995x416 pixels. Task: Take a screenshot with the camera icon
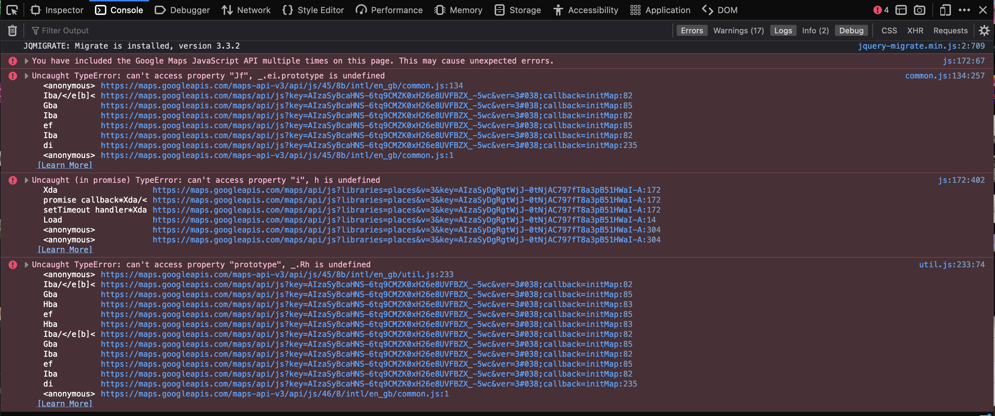pos(920,10)
